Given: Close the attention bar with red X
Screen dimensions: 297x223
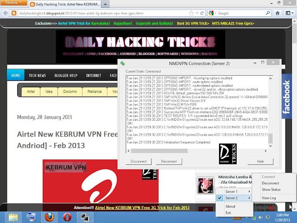Looking at the screenshot, I should pos(271,208).
